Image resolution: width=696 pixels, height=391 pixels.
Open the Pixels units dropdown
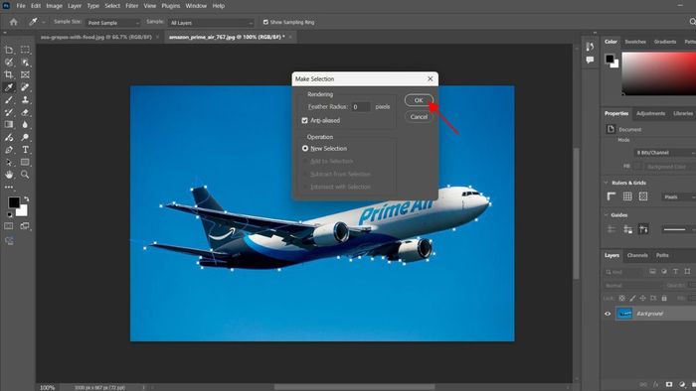(678, 196)
